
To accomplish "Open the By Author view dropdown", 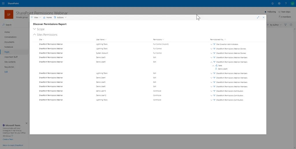I will [x=274, y=25].
